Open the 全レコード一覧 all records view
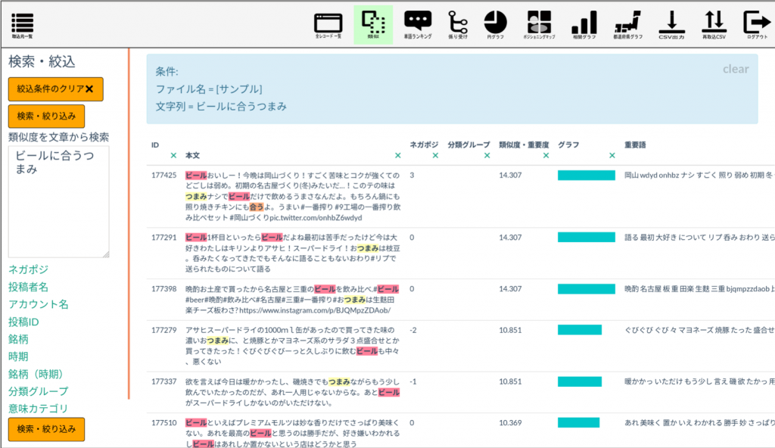 (328, 25)
